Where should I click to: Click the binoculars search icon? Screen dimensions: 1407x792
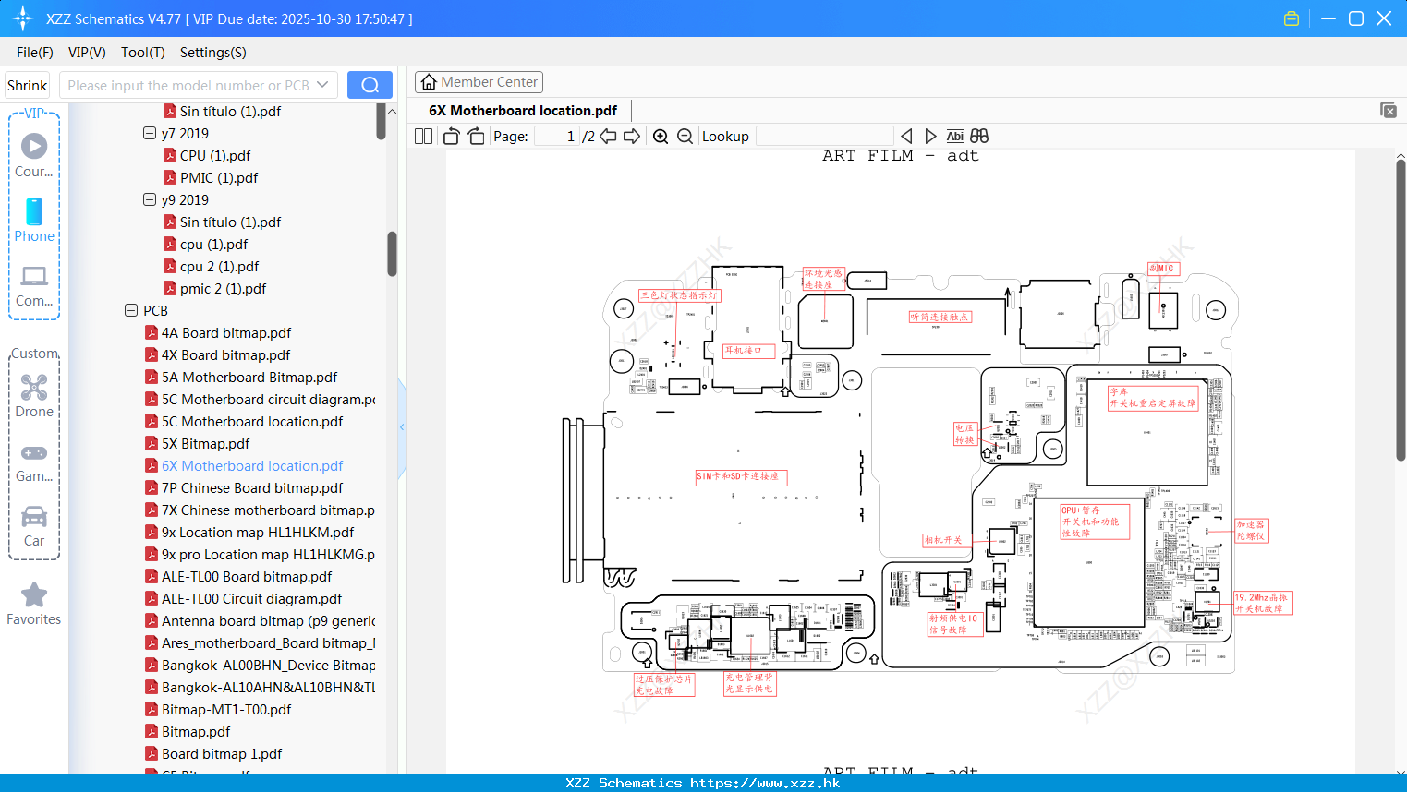979,136
